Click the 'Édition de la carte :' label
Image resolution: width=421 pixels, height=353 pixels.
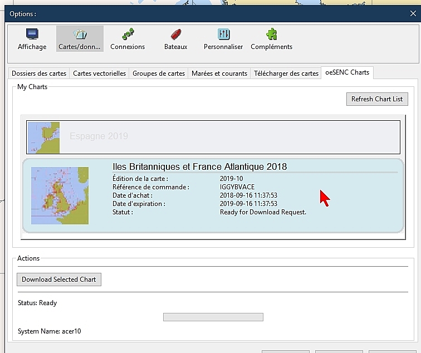click(140, 179)
